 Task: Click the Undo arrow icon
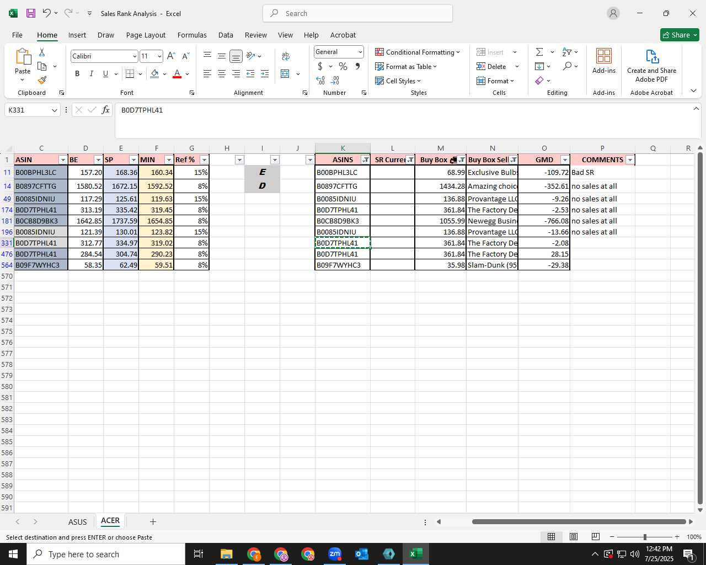(47, 13)
